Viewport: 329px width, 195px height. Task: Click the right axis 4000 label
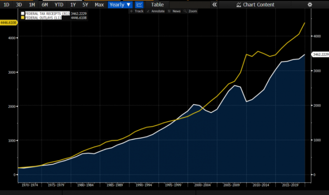pos(317,36)
